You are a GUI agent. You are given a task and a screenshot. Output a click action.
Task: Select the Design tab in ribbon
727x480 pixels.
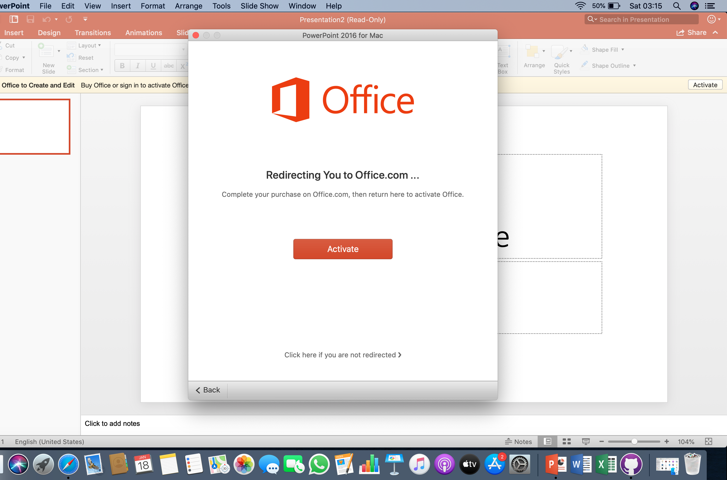pos(49,33)
